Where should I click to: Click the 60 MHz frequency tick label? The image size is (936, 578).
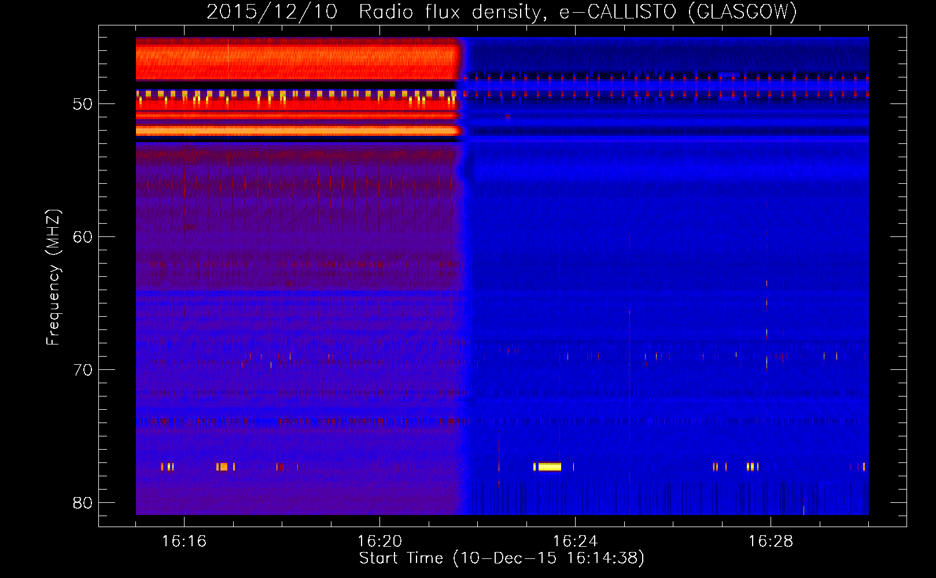pyautogui.click(x=83, y=237)
